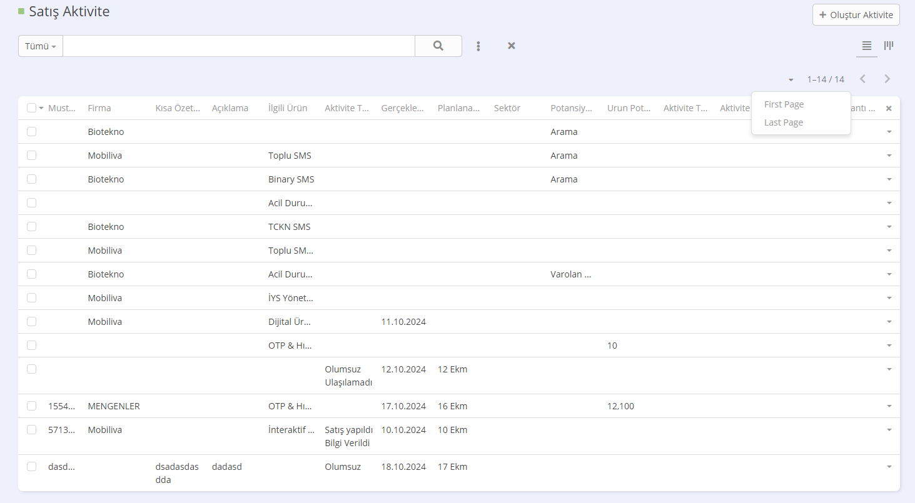Open the row actions caret for Toplu SMS row

(889, 156)
